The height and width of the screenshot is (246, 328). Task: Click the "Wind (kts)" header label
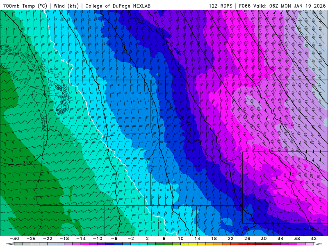66,6
